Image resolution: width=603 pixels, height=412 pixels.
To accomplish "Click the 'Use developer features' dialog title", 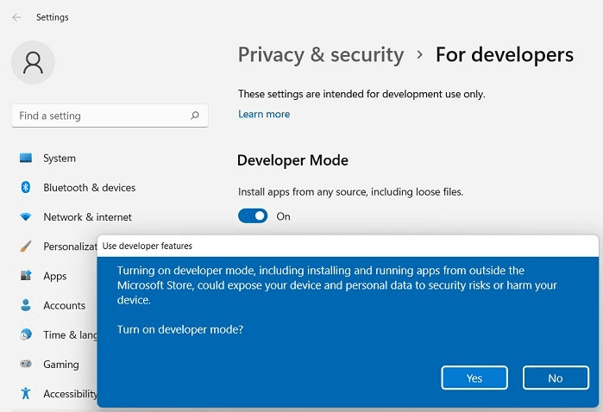I will [147, 246].
